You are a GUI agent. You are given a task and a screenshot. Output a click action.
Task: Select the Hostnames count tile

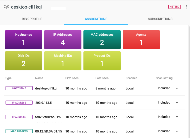[24, 40]
